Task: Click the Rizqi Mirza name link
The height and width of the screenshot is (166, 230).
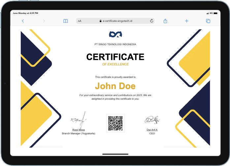Action: click(x=79, y=130)
